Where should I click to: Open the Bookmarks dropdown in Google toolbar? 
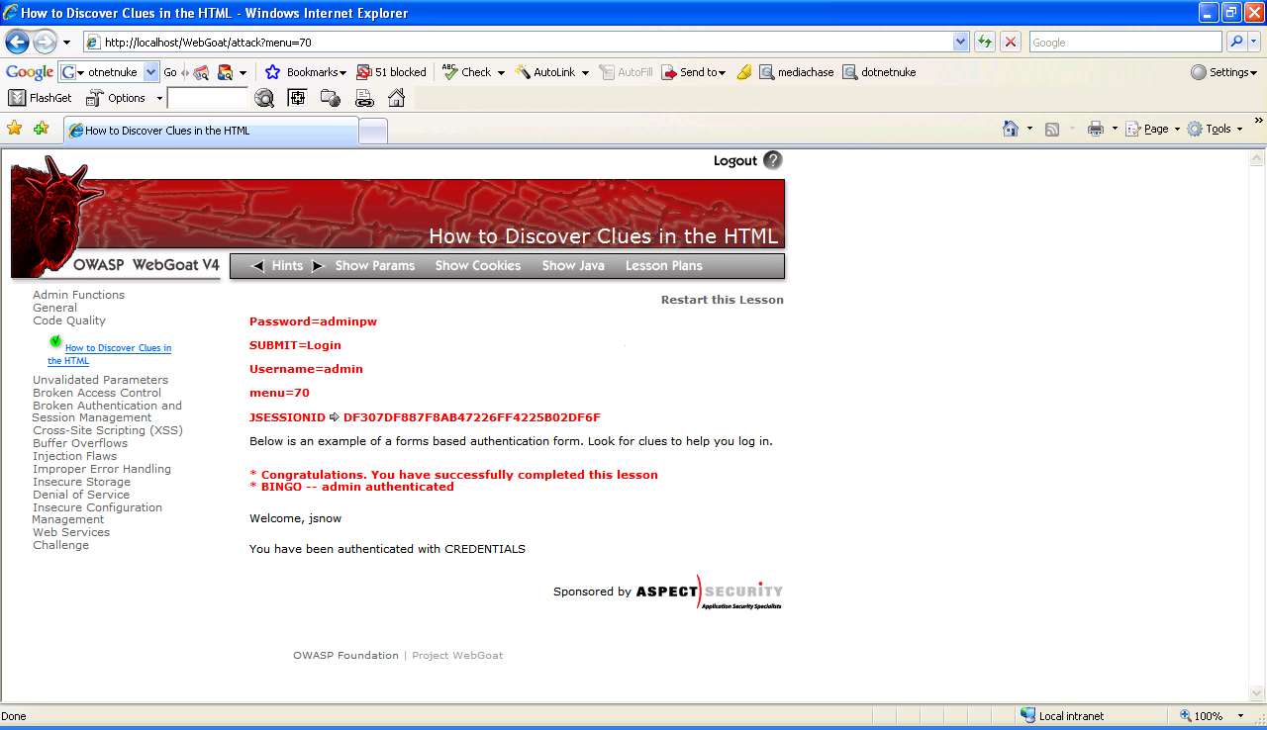pyautogui.click(x=307, y=72)
